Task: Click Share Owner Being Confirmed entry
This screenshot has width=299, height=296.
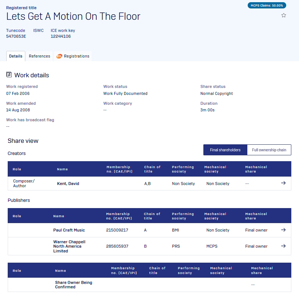Action: click(x=73, y=285)
